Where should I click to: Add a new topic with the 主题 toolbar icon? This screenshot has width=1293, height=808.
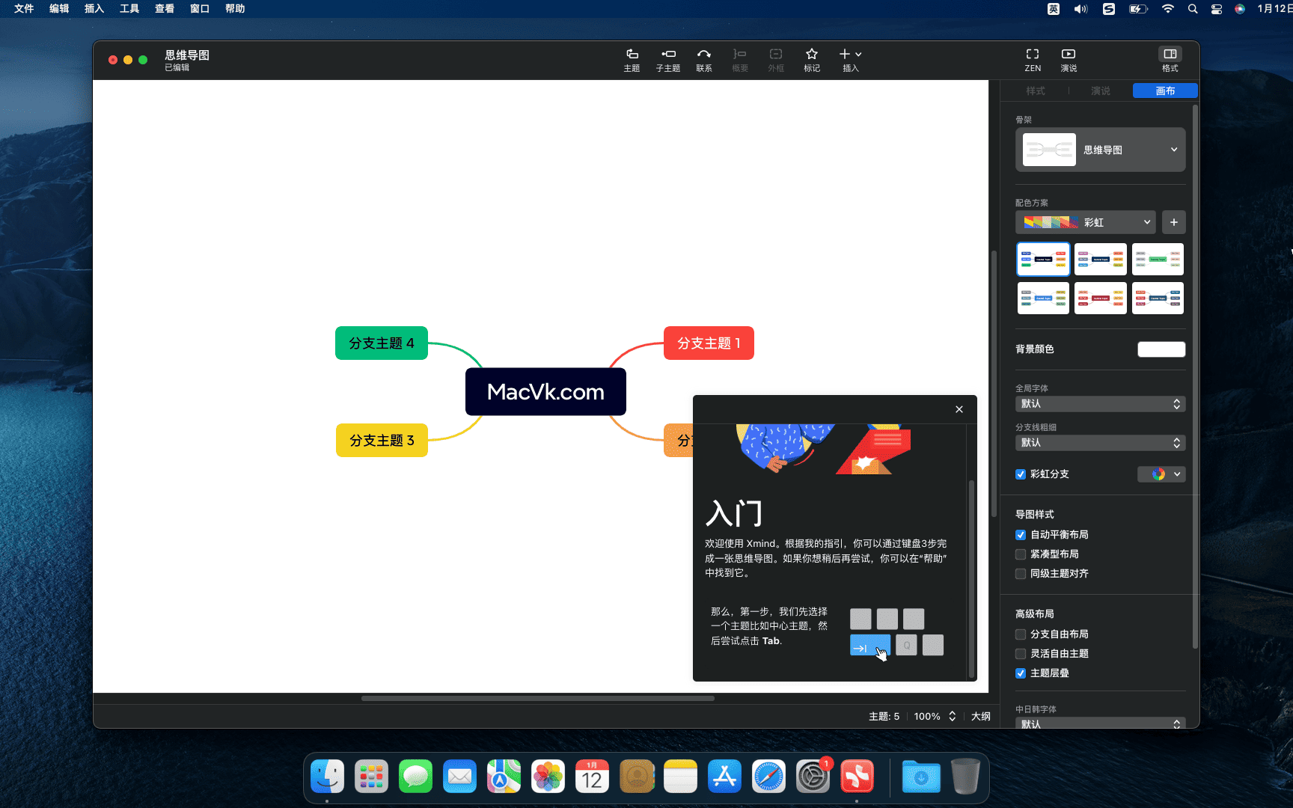click(x=632, y=60)
